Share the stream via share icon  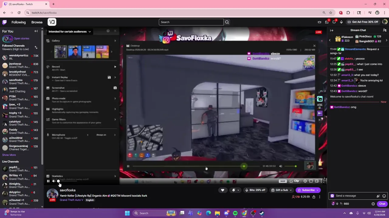click(x=314, y=197)
